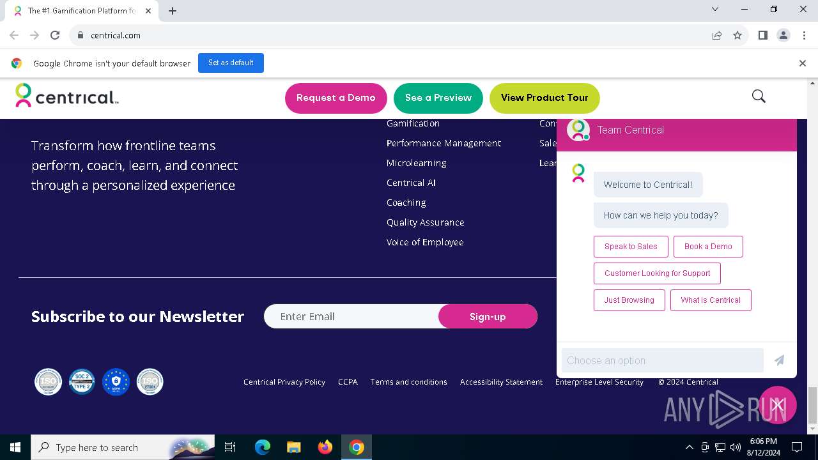Open Terms and conditions link
Image resolution: width=818 pixels, height=460 pixels.
point(409,382)
